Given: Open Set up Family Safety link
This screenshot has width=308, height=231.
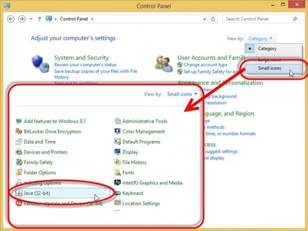Looking at the screenshot, I should point(213,72).
